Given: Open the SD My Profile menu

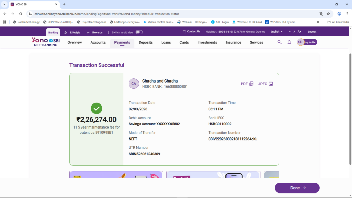Looking at the screenshot, I should coord(307,42).
